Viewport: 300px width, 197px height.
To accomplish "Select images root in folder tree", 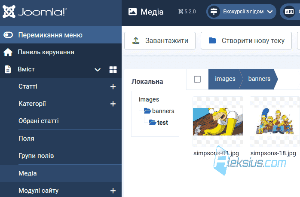I will (149, 99).
